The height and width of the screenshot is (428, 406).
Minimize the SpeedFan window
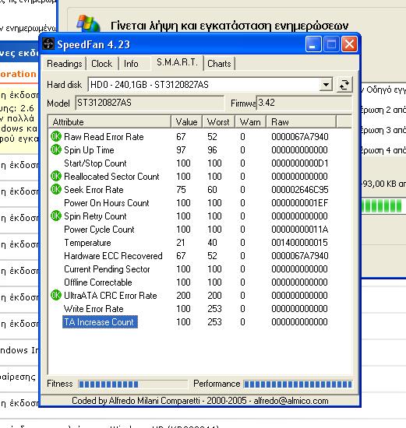click(x=313, y=44)
